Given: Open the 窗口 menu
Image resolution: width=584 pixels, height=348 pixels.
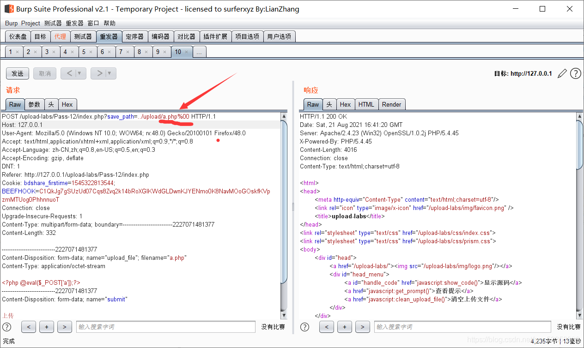Looking at the screenshot, I should (x=93, y=23).
